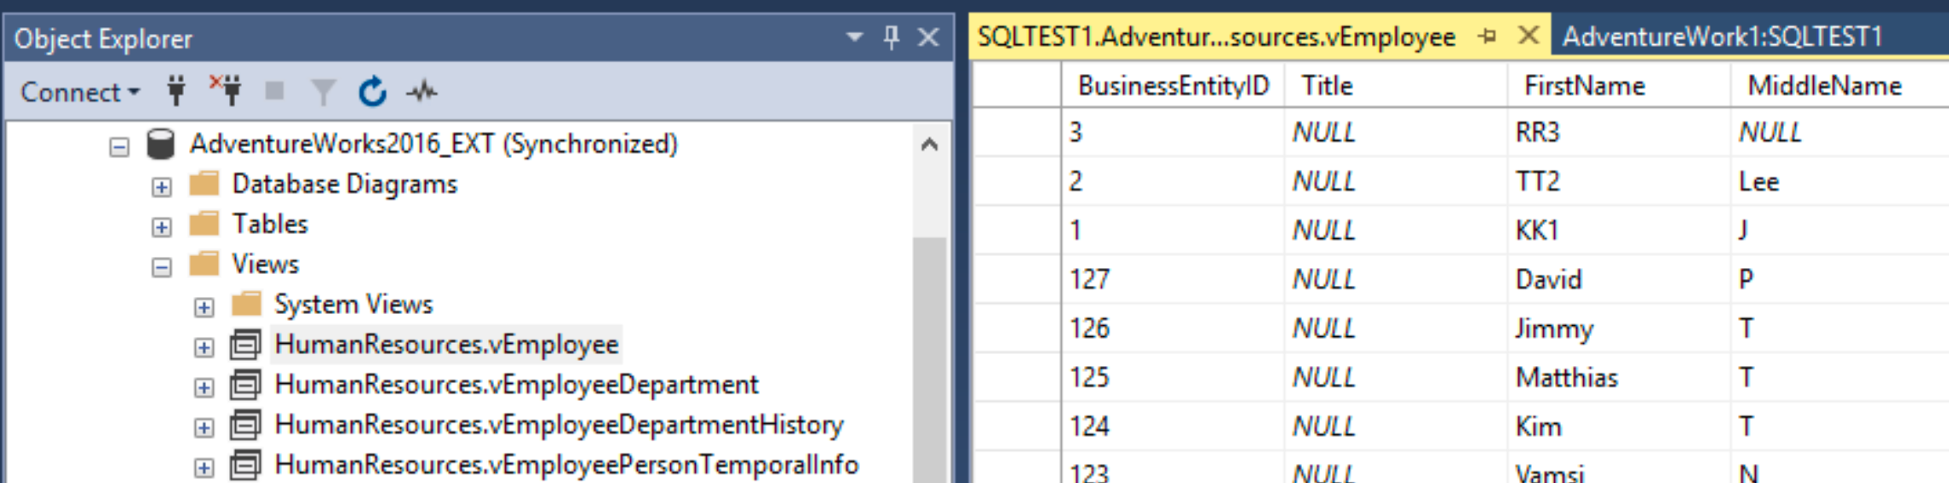Click the Tables folder icon
The width and height of the screenshot is (1949, 483).
point(204,224)
